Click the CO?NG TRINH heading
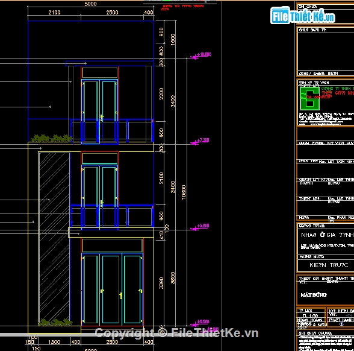Image resolution: width=354 pixels, height=351 pixels. 312,226
